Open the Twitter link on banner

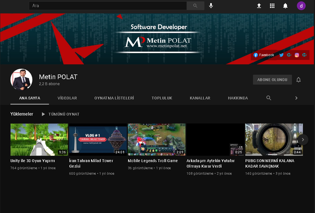(281, 55)
